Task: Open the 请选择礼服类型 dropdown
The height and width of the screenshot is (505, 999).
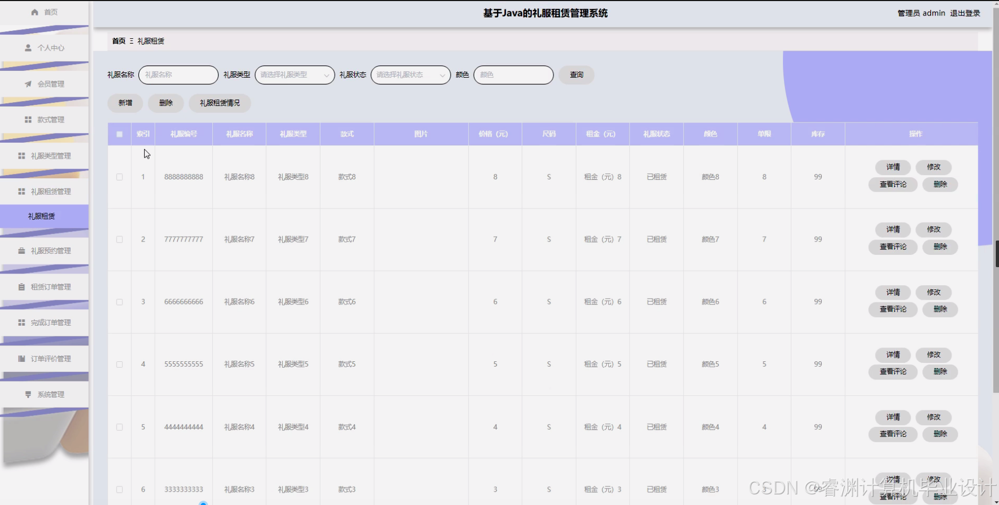Action: (294, 74)
